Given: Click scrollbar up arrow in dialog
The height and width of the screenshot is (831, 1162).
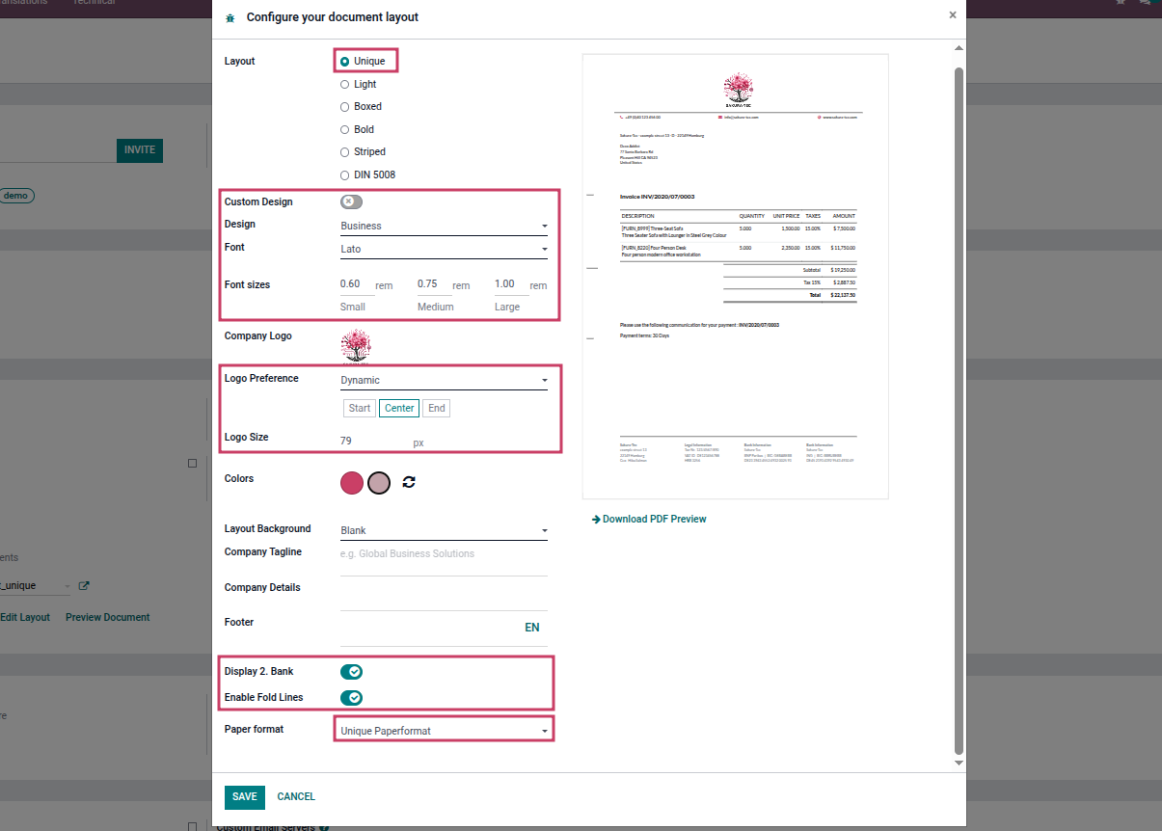Looking at the screenshot, I should pos(959,47).
